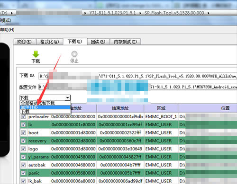Click SP_Flash_Tool_v5.1528.00.000 breadcrumb folder
The image size is (237, 184).
pos(174,13)
